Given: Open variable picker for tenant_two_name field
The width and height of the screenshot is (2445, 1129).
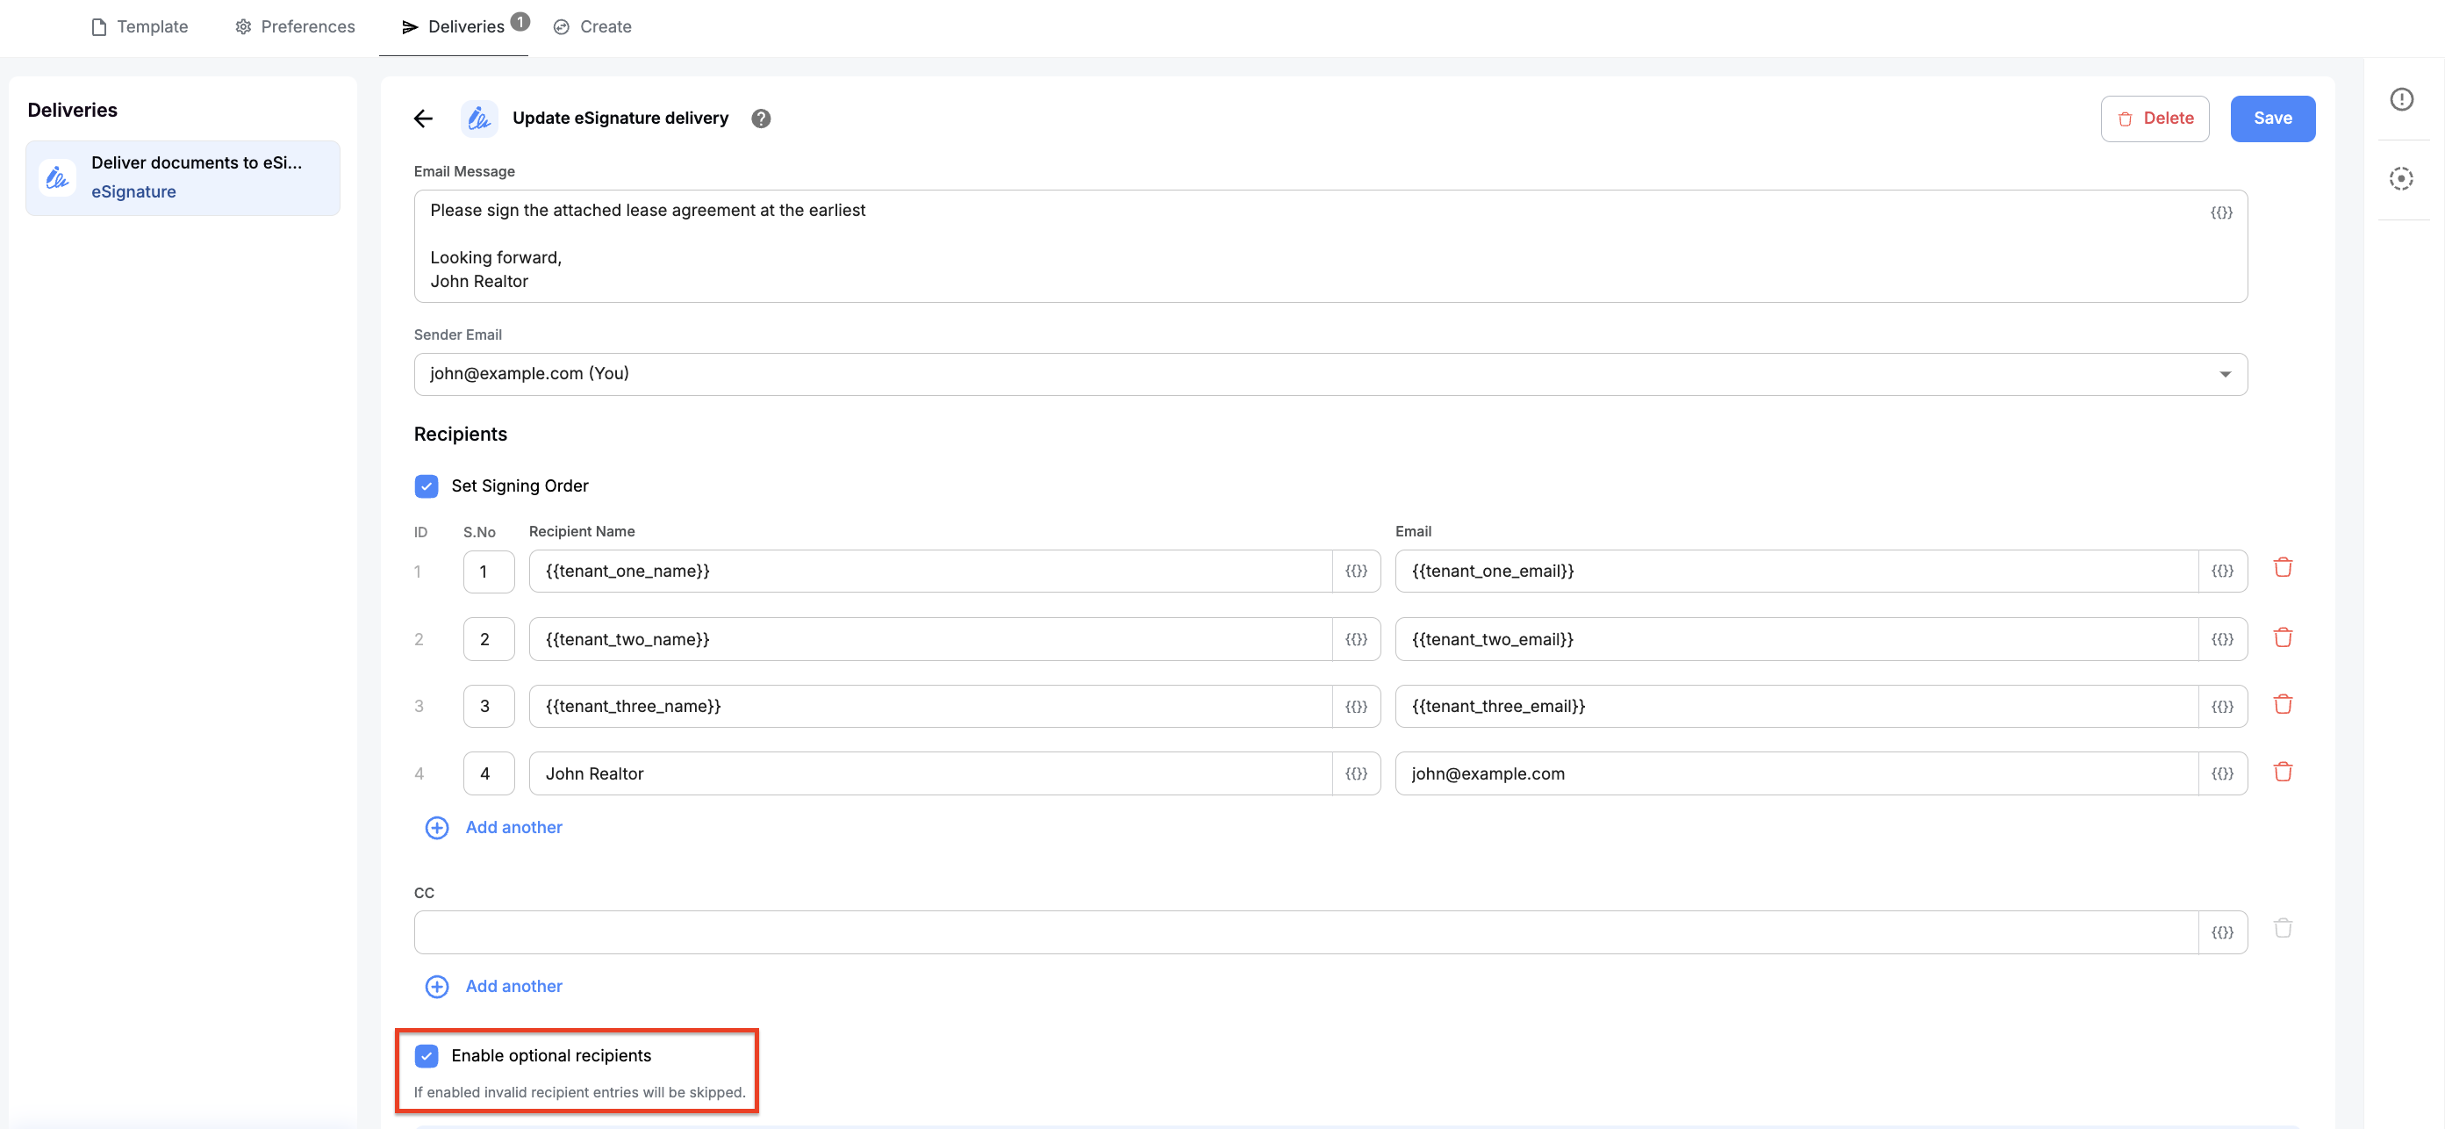Looking at the screenshot, I should click(x=1355, y=639).
